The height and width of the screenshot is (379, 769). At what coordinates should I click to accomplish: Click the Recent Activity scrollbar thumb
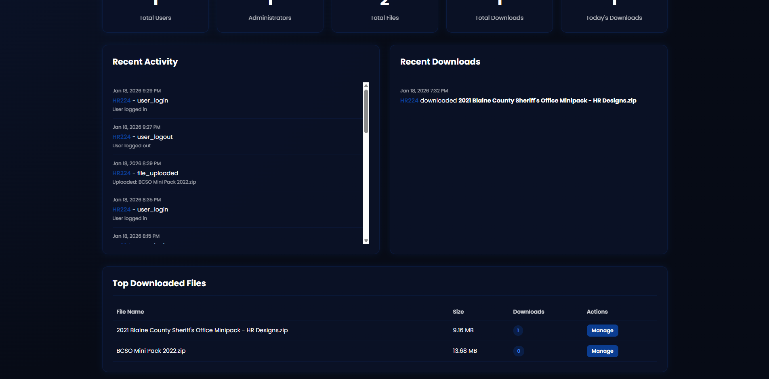click(x=366, y=111)
